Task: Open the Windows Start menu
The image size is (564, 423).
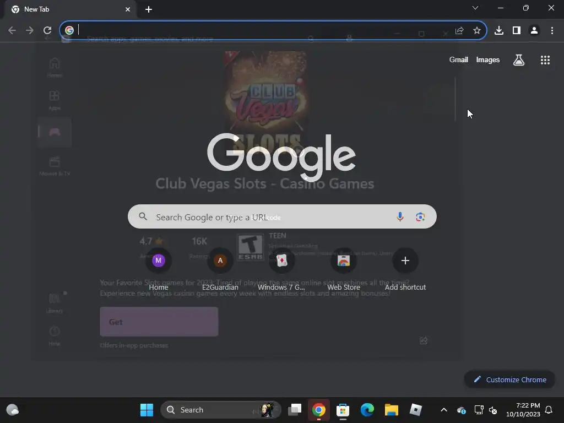Action: 147,410
